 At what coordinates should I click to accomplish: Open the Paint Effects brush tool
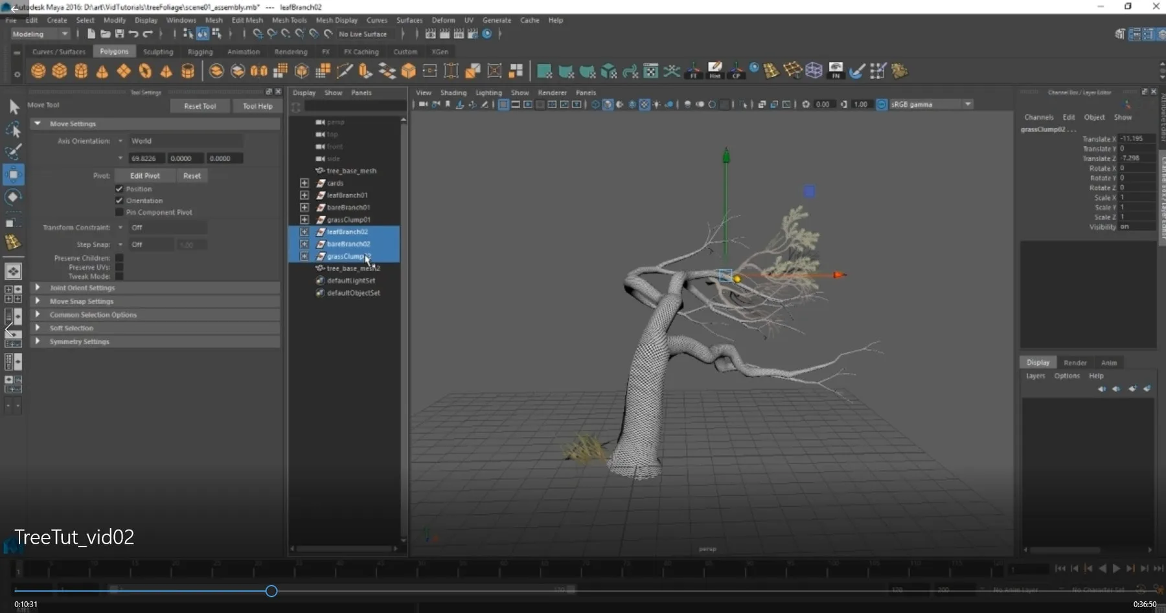tap(856, 71)
